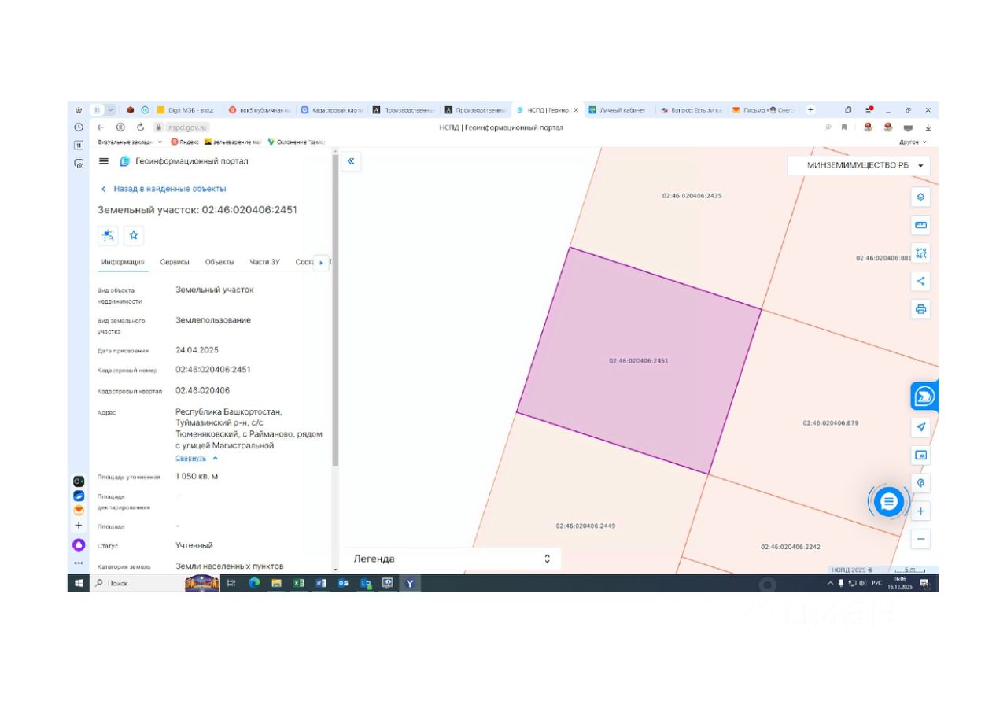1007x712 pixels.
Task: Open a new browser tab
Action: (x=810, y=109)
